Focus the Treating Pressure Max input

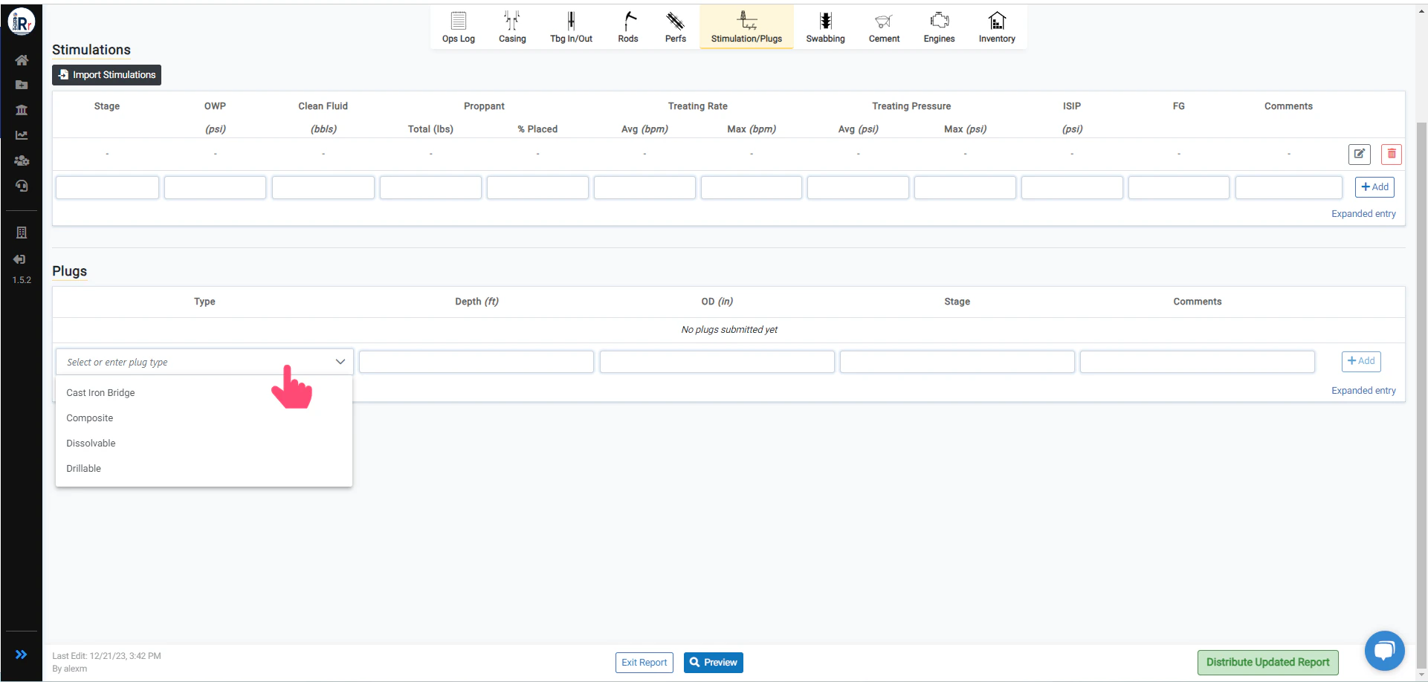click(x=965, y=187)
